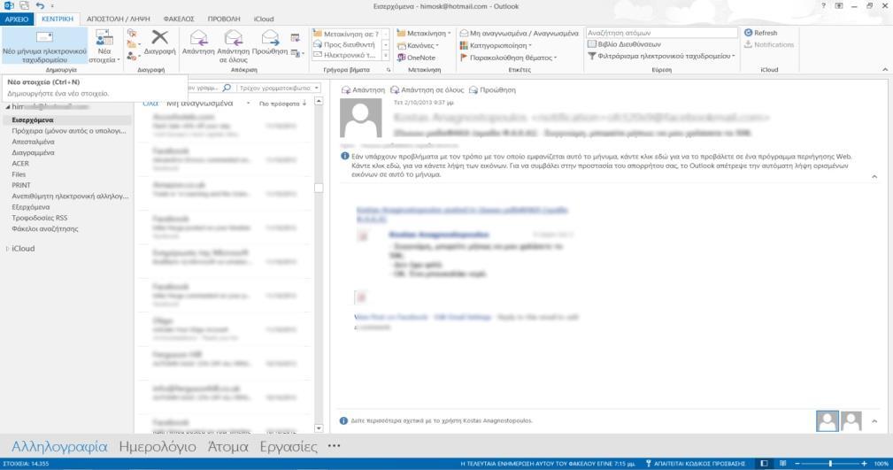Click Απάντηση σε όλους in reading pane
The width and height of the screenshot is (893, 470).
tap(427, 90)
